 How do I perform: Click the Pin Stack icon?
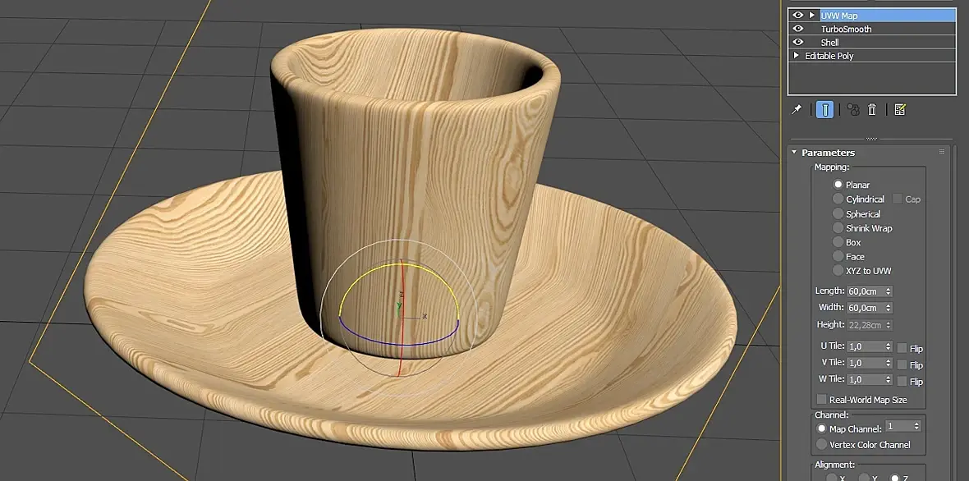(797, 110)
